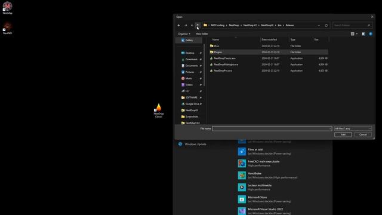382x215 pixels.
Task: Create a New folder
Action: pyautogui.click(x=202, y=34)
